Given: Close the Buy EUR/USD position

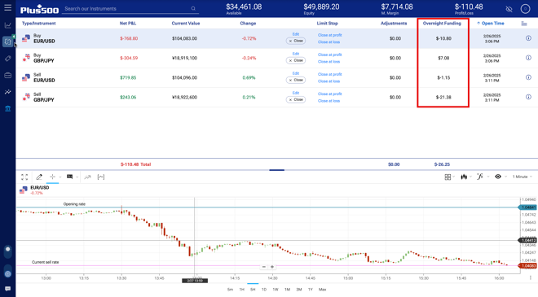Looking at the screenshot, I should [296, 41].
